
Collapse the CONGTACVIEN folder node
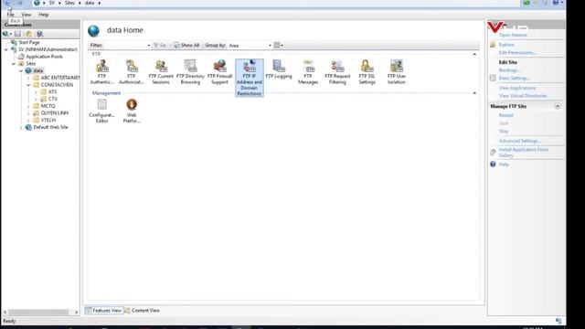coord(28,85)
